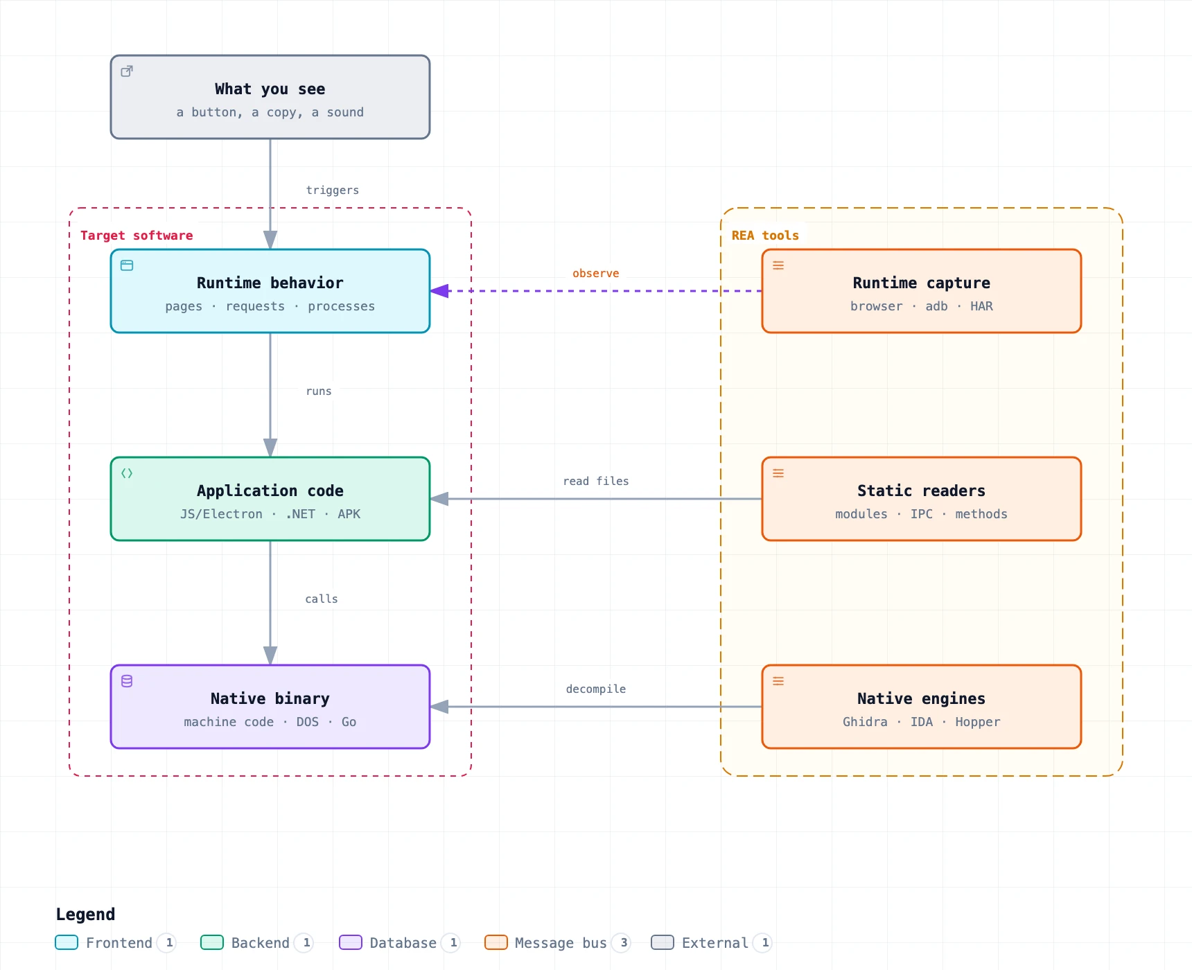Click the read files edge label
Screen dimensions: 1192x970
[596, 481]
